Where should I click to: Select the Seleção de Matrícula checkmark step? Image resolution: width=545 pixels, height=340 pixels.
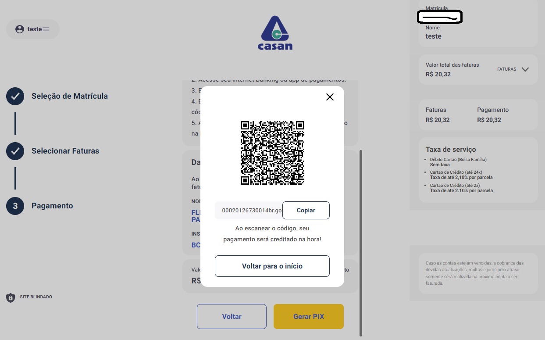(x=15, y=96)
